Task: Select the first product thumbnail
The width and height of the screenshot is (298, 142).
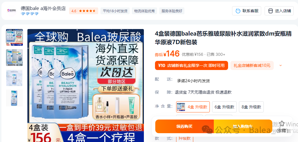Action: point(15,37)
